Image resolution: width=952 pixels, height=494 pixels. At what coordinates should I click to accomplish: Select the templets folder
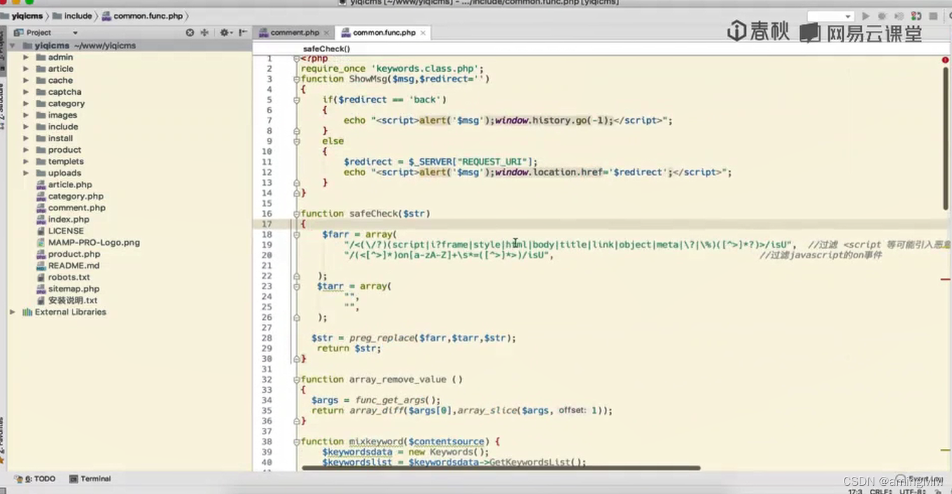(66, 161)
